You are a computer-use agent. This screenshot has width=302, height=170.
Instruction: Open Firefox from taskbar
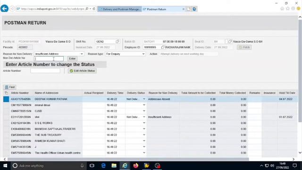[x=136, y=166]
